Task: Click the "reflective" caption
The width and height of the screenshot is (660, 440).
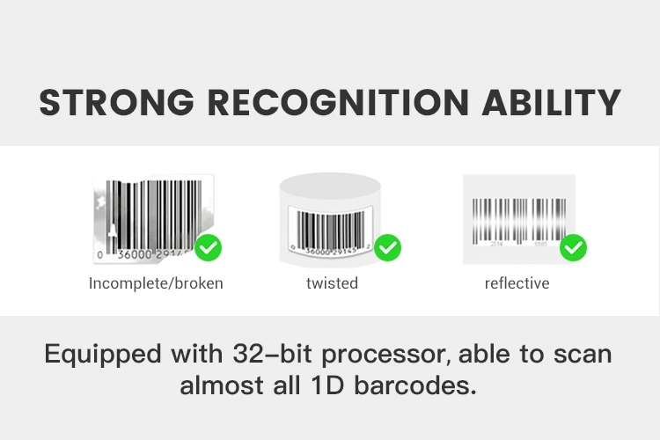Action: [517, 283]
